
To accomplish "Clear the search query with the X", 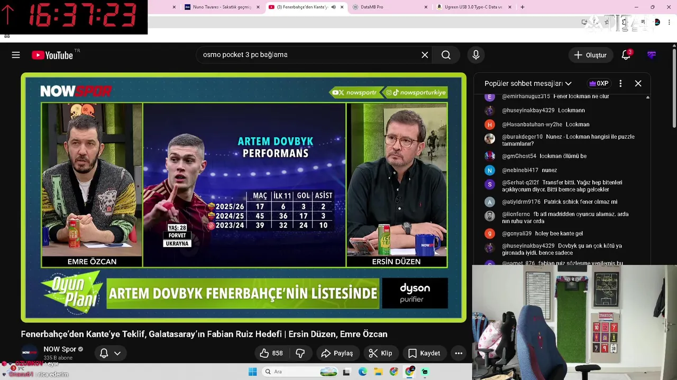I will 425,55.
